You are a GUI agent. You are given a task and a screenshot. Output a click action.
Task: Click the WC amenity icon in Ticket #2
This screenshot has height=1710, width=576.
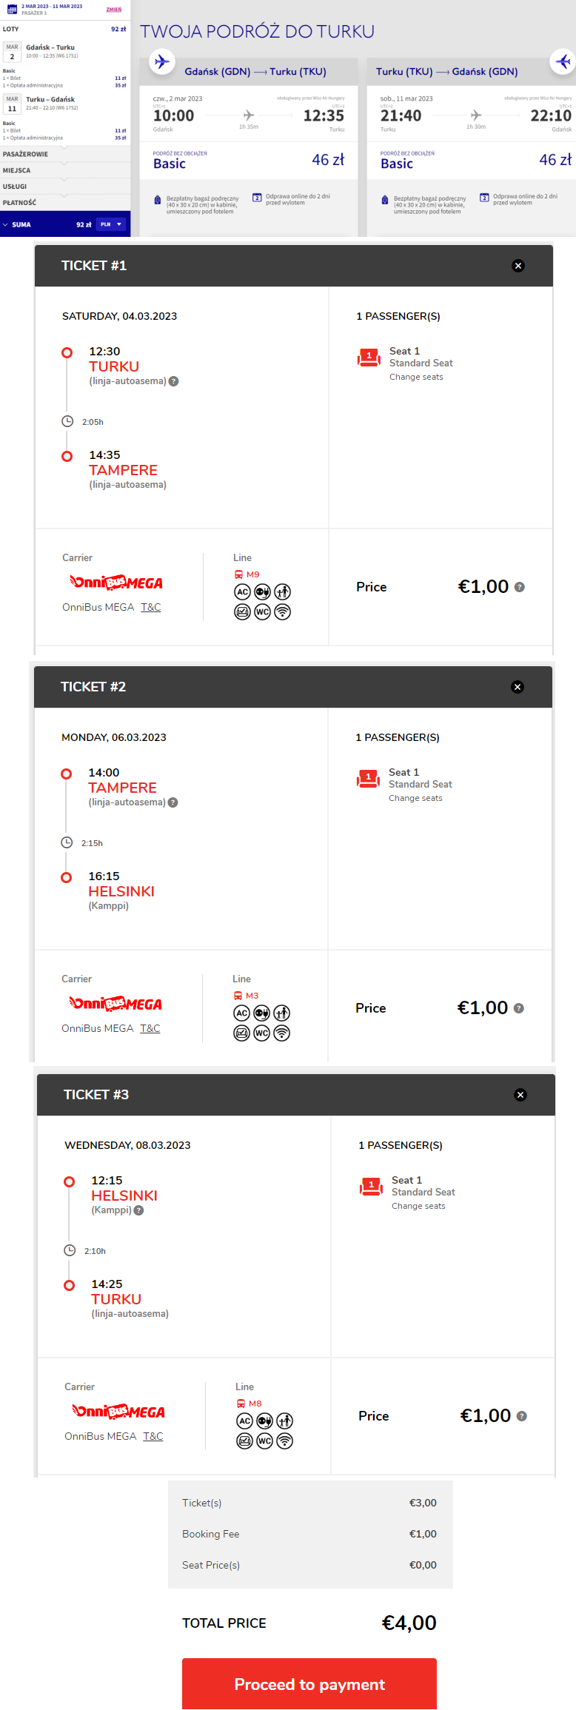261,1033
